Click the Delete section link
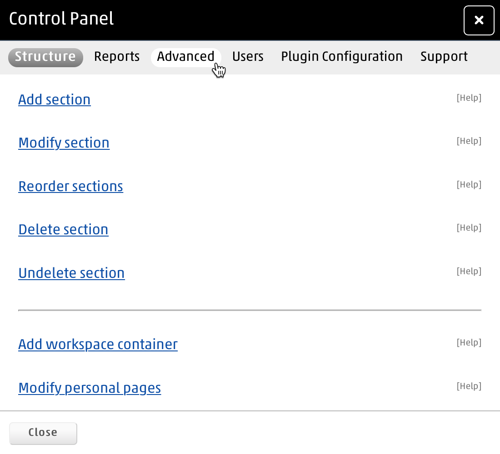The image size is (500, 454). click(63, 229)
